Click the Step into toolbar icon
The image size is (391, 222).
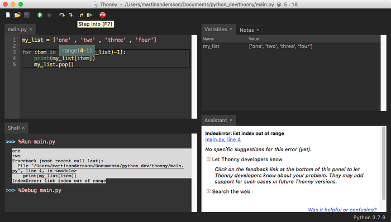71,15
